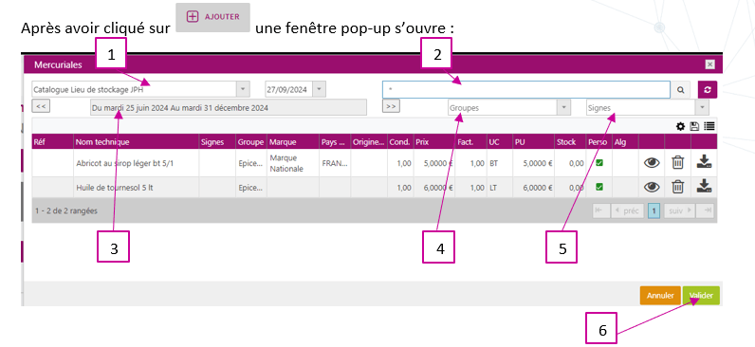This screenshot has height=347, width=755.
Task: Open the Catalogue Lieu de stockage JPH dropdown
Action: coord(242,89)
